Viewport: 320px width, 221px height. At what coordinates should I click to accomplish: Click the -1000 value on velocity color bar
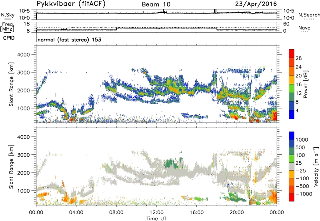pos(304,194)
